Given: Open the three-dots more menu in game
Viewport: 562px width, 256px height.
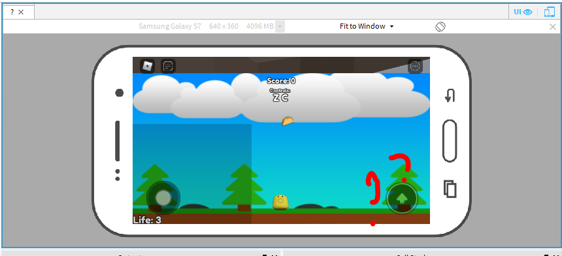Looking at the screenshot, I should coord(415,66).
